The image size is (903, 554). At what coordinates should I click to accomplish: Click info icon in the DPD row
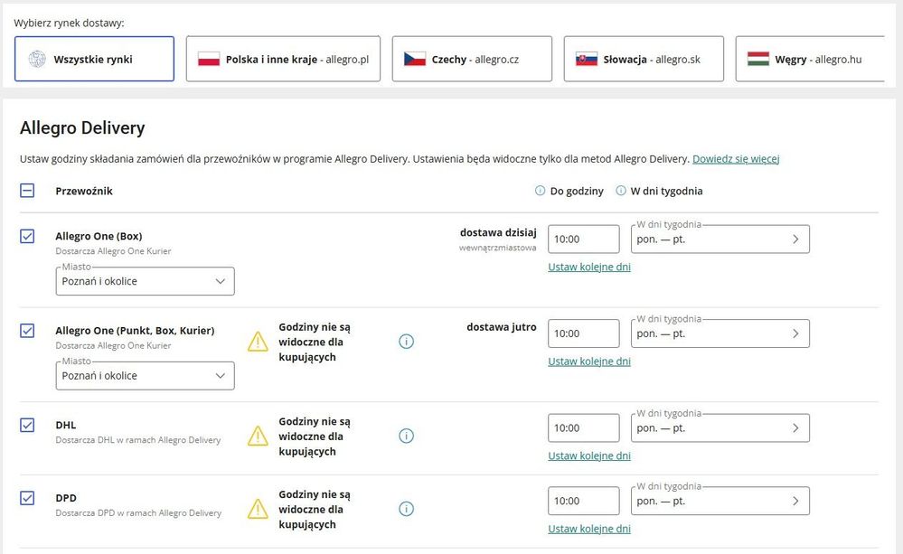tap(406, 509)
